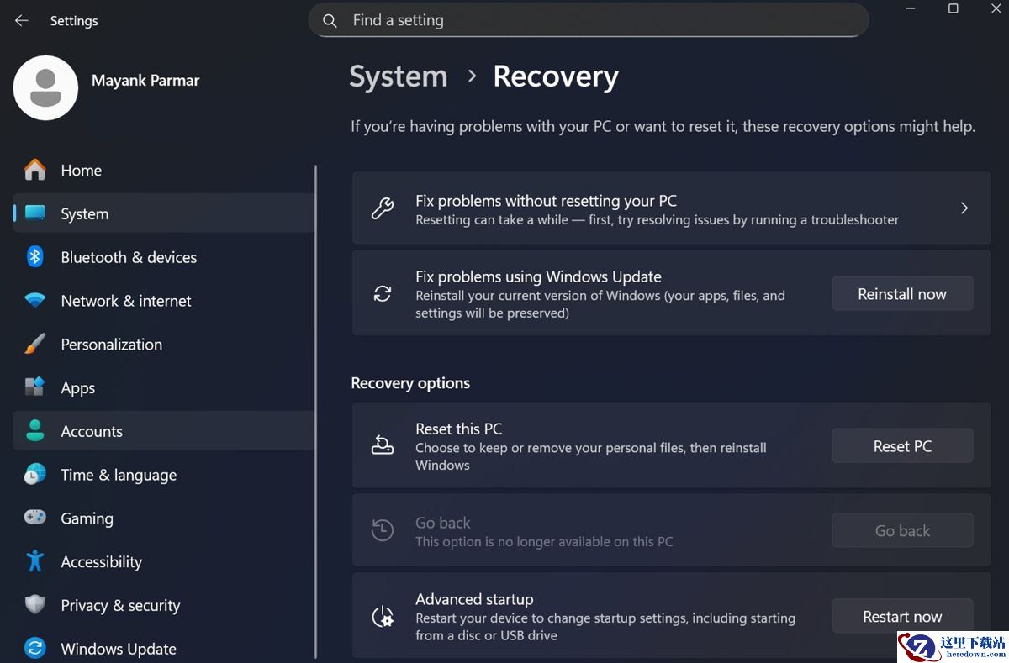
Task: Click the Personalization paintbrush icon
Action: pos(35,345)
